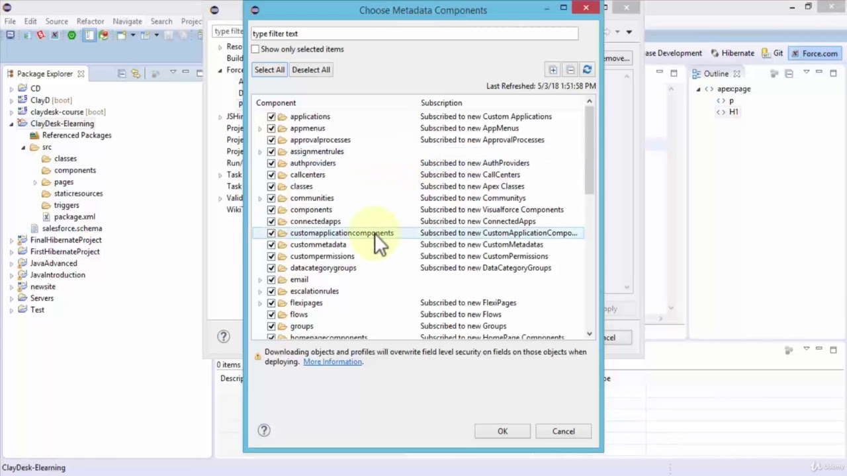
Task: Switch to Force.com perspective
Action: pos(815,54)
